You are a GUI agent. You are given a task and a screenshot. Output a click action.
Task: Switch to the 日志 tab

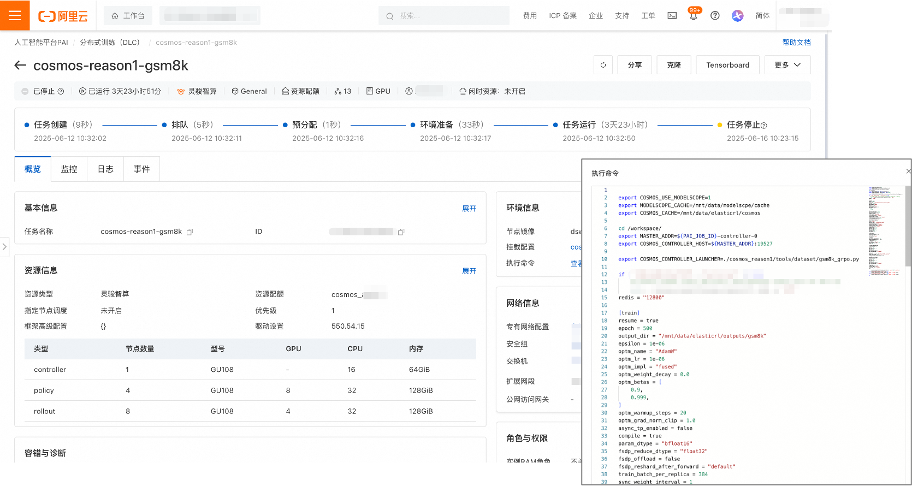105,169
